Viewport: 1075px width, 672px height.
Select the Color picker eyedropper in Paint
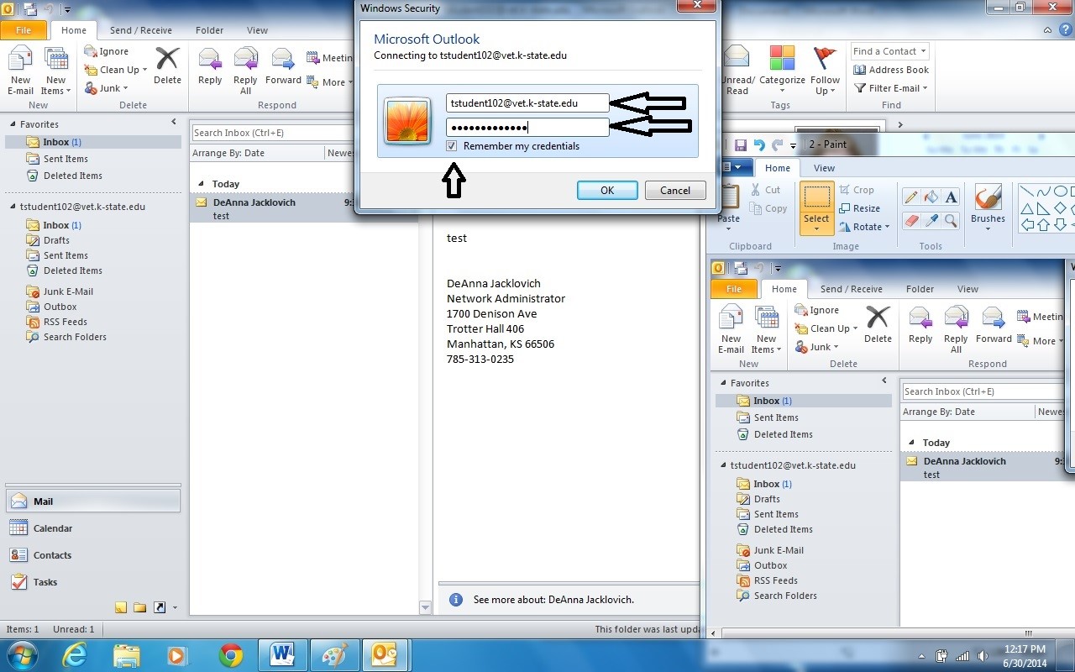pos(931,220)
